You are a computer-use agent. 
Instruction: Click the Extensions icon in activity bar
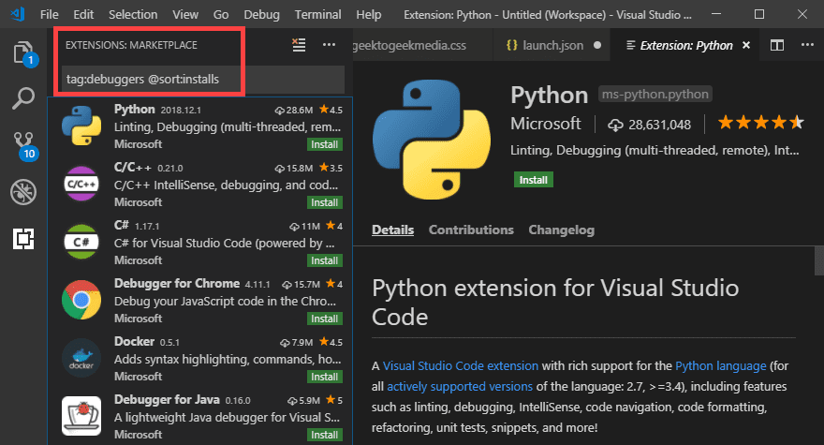pos(22,239)
